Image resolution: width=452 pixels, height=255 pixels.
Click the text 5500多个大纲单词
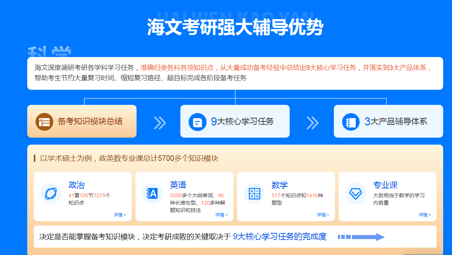(191, 196)
